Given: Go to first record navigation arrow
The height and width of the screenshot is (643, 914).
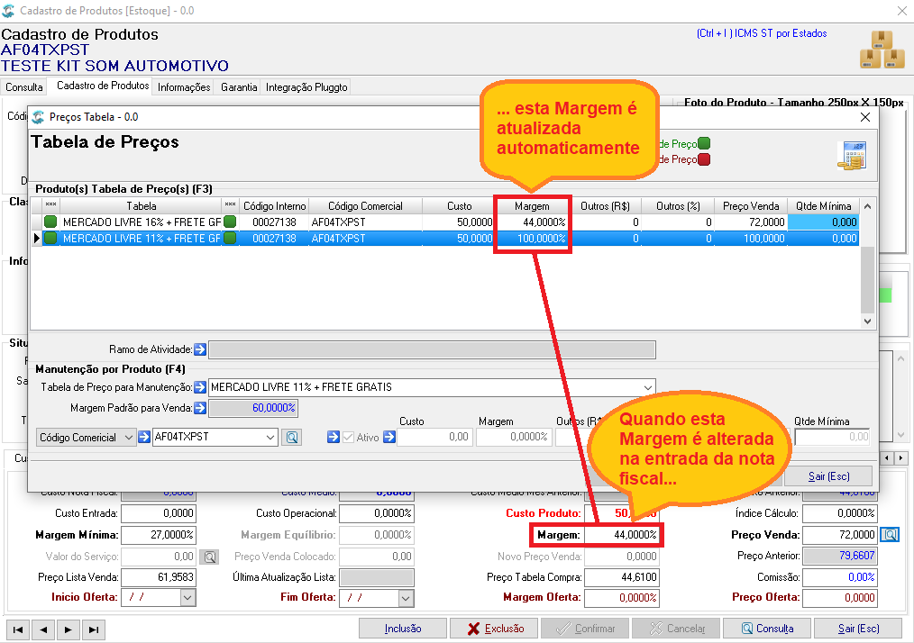Looking at the screenshot, I should coord(18,629).
